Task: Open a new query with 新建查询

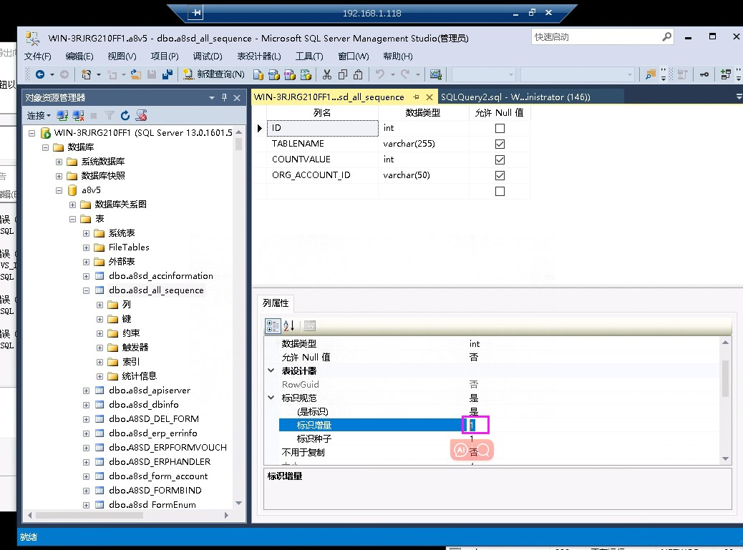Action: tap(211, 74)
